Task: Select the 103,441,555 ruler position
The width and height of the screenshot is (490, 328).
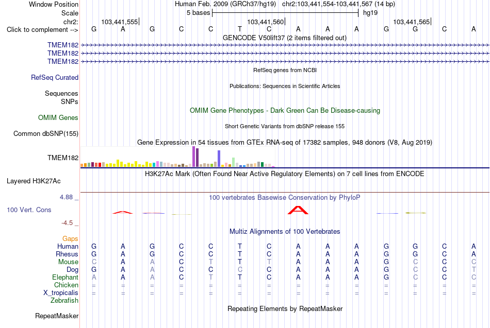Action: click(119, 22)
